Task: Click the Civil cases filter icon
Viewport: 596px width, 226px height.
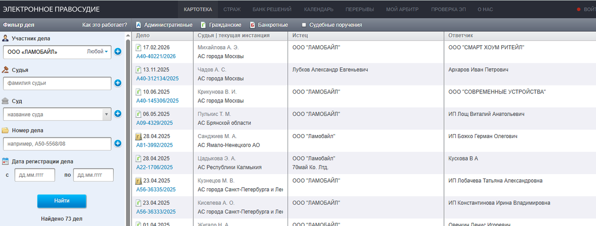Action: point(203,25)
